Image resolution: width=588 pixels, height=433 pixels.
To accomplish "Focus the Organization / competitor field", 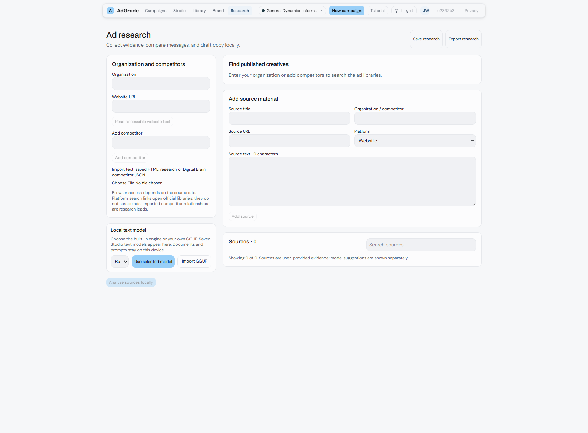I will pyautogui.click(x=415, y=118).
